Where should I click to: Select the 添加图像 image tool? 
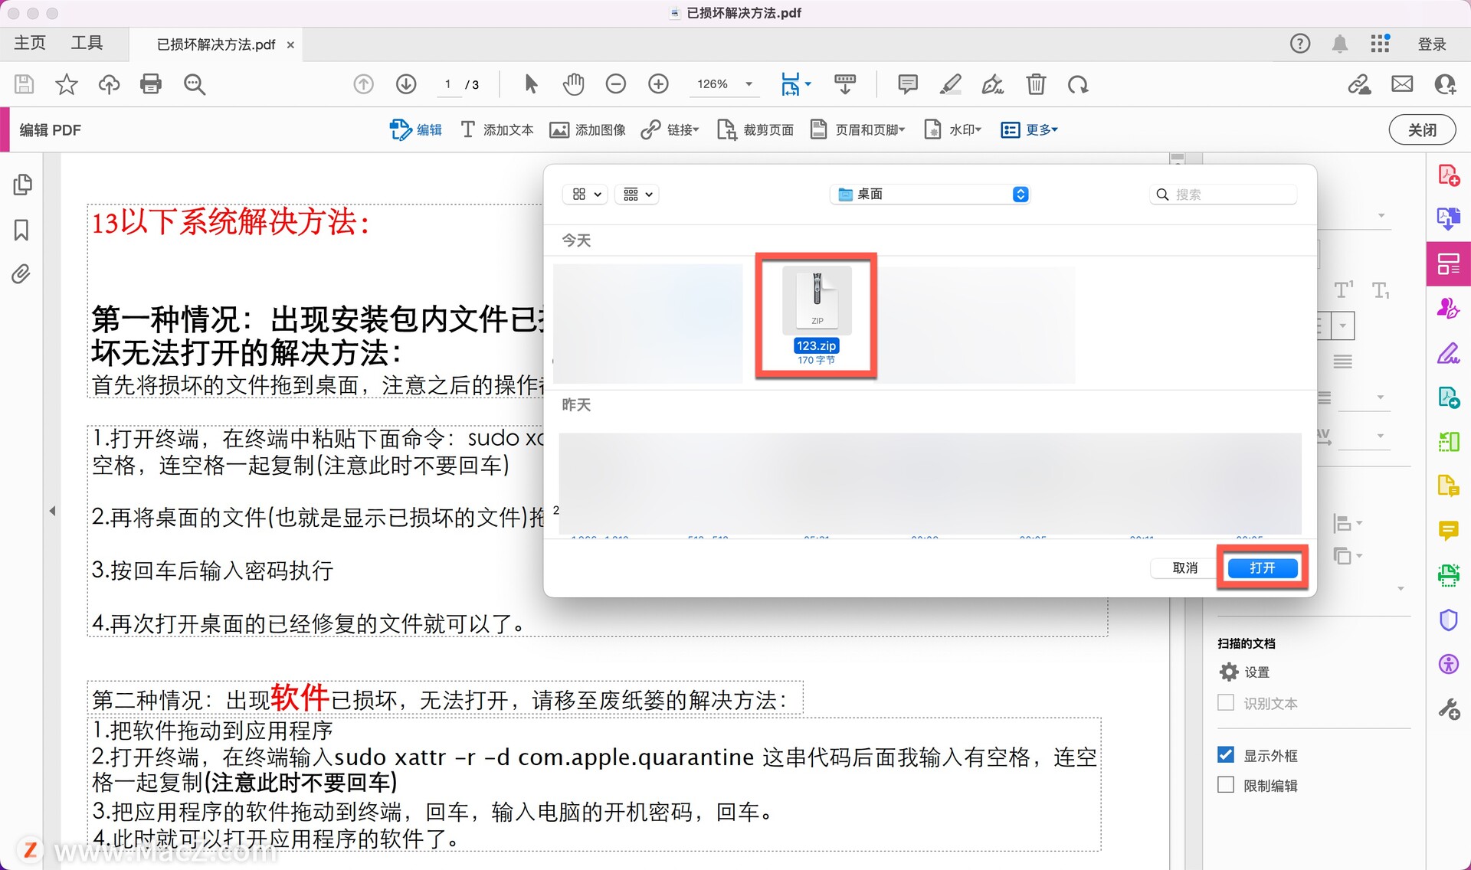pyautogui.click(x=587, y=129)
